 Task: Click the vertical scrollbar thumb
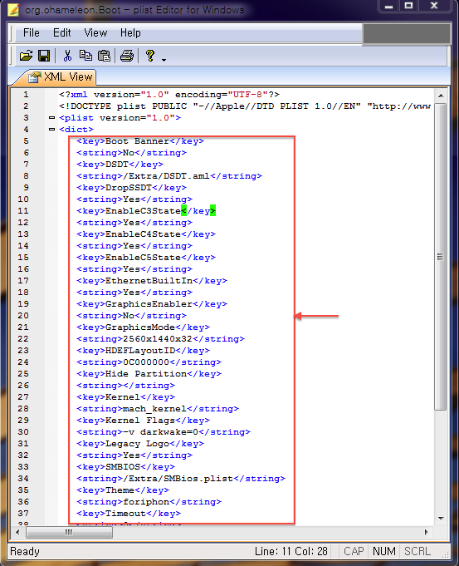tap(441, 257)
